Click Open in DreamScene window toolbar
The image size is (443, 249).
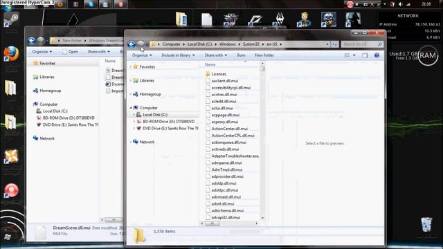pyautogui.click(x=70, y=52)
